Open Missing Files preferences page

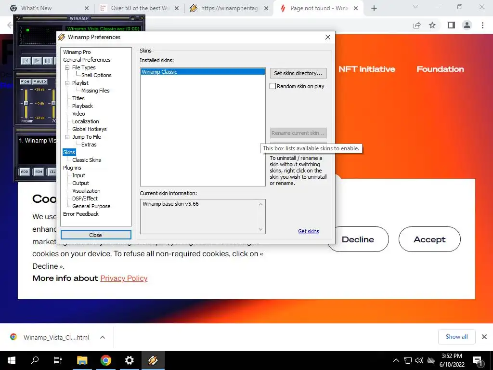click(x=95, y=91)
